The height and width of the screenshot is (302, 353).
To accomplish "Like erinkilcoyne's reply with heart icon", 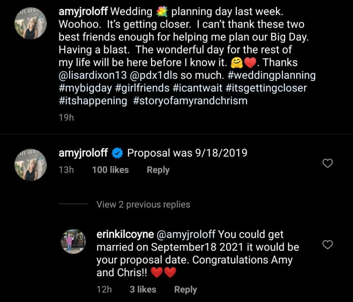I will [x=327, y=245].
